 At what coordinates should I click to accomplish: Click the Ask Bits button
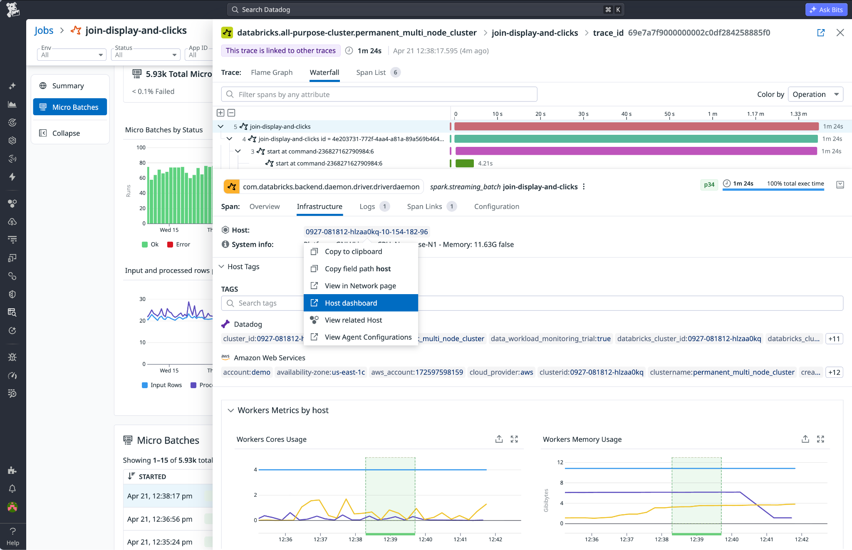pos(826,10)
